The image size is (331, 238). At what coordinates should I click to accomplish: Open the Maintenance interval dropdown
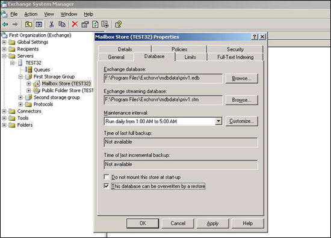[218, 121]
